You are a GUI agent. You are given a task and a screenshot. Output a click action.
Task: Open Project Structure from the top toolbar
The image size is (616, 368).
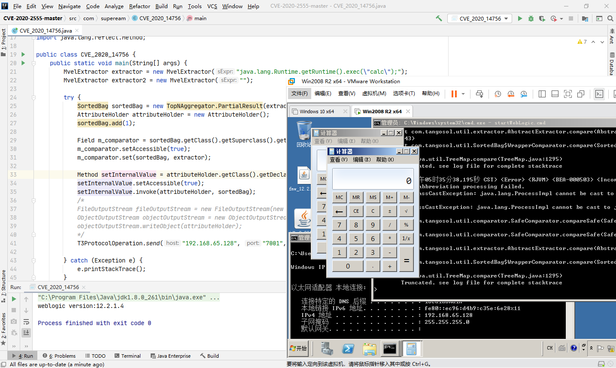585,18
